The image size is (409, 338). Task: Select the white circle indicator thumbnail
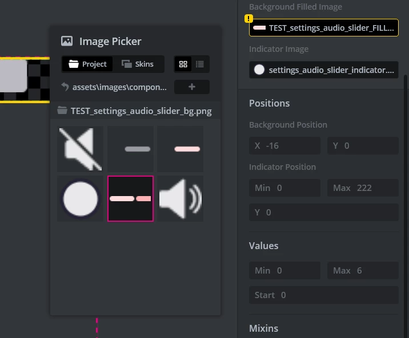pyautogui.click(x=81, y=199)
